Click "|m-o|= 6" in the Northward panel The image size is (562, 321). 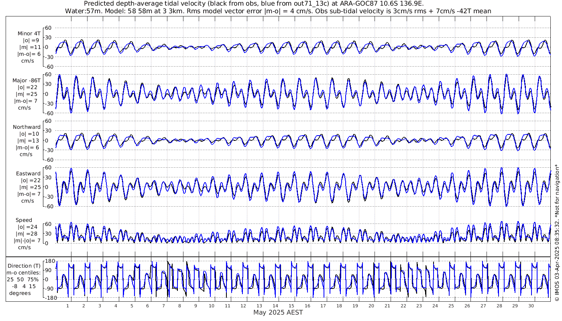pyautogui.click(x=28, y=147)
